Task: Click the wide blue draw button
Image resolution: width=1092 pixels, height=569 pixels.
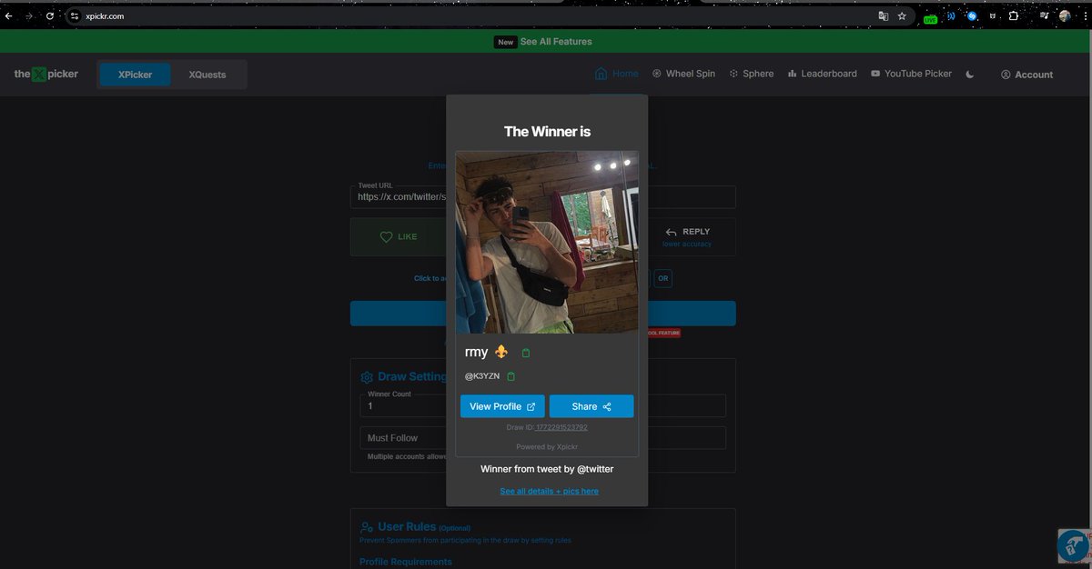Action: tap(543, 314)
